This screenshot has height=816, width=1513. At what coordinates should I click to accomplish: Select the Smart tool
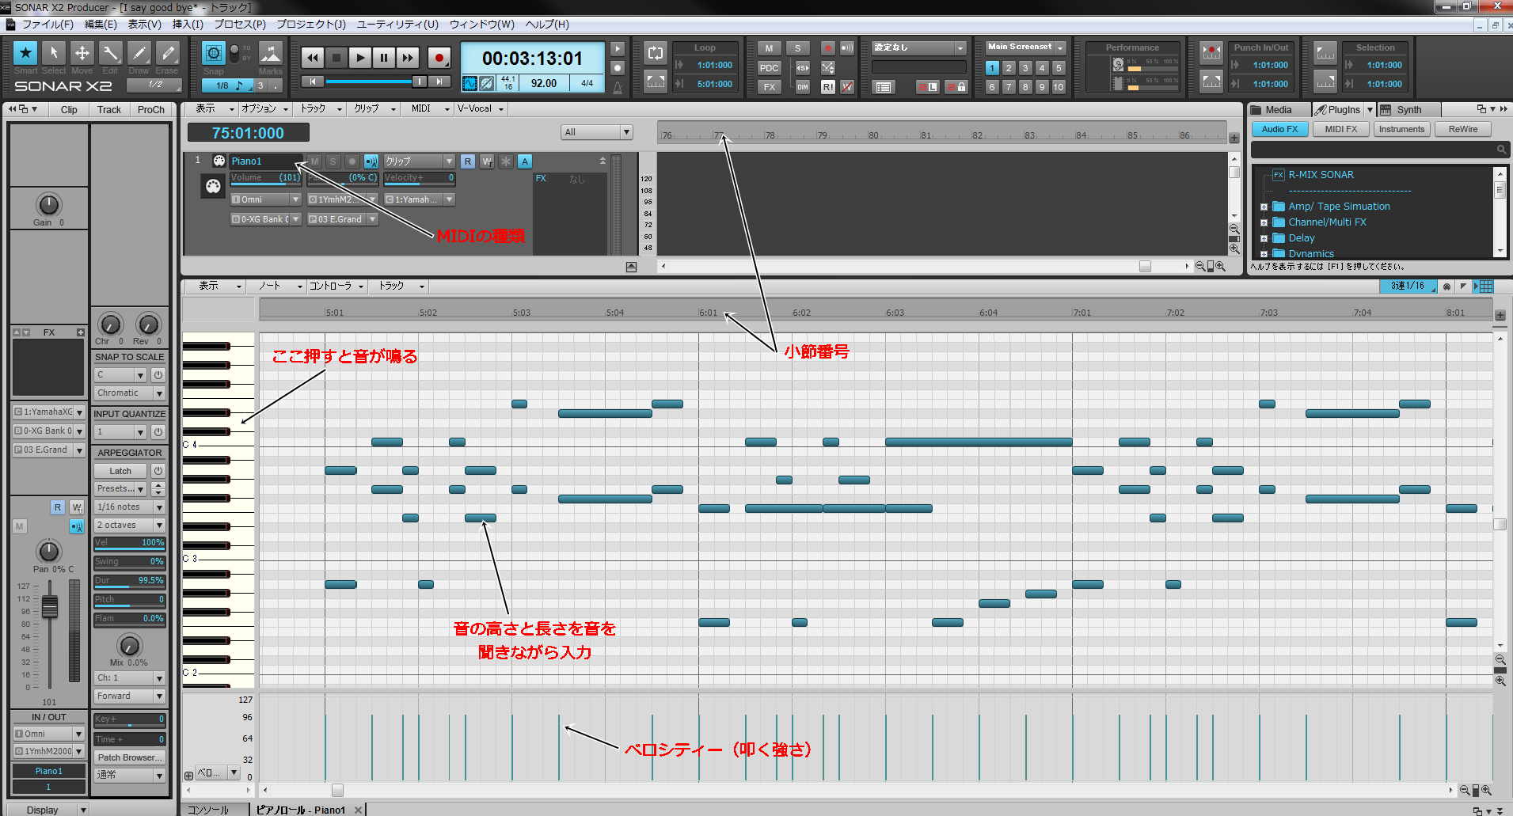pos(25,53)
